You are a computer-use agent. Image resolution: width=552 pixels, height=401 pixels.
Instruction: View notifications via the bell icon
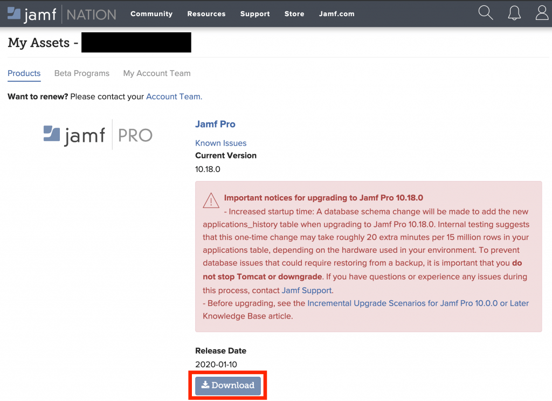(x=514, y=13)
